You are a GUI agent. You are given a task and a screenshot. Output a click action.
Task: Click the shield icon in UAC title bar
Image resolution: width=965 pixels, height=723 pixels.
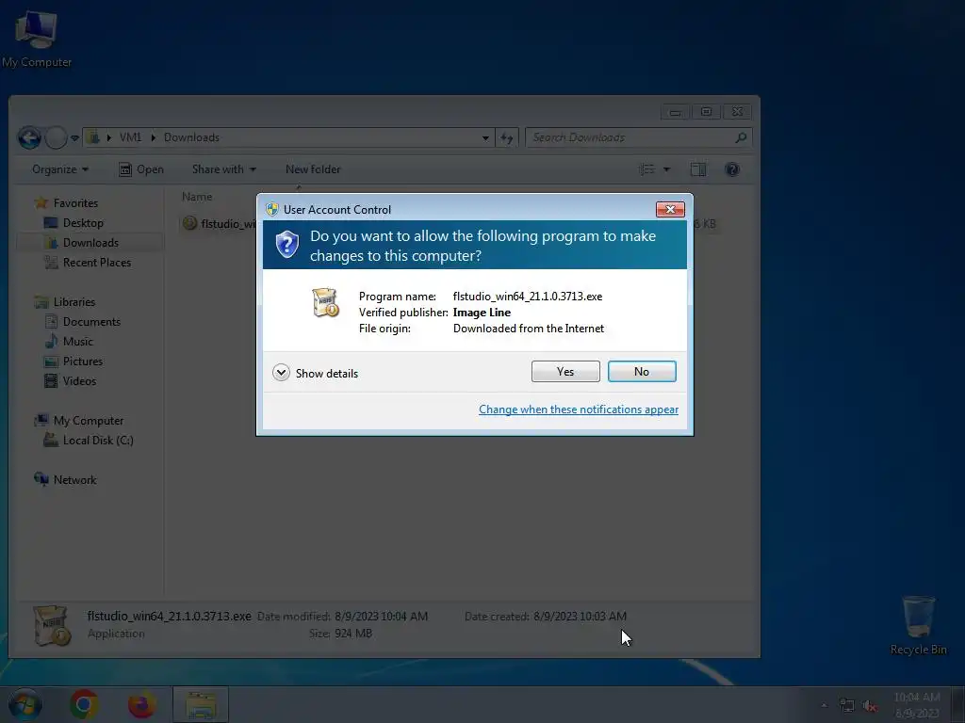tap(272, 209)
